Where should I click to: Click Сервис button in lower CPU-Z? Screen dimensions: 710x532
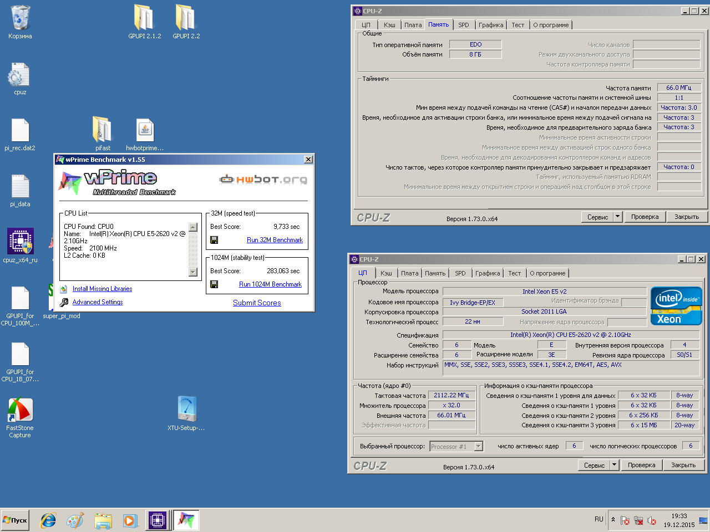click(x=594, y=465)
